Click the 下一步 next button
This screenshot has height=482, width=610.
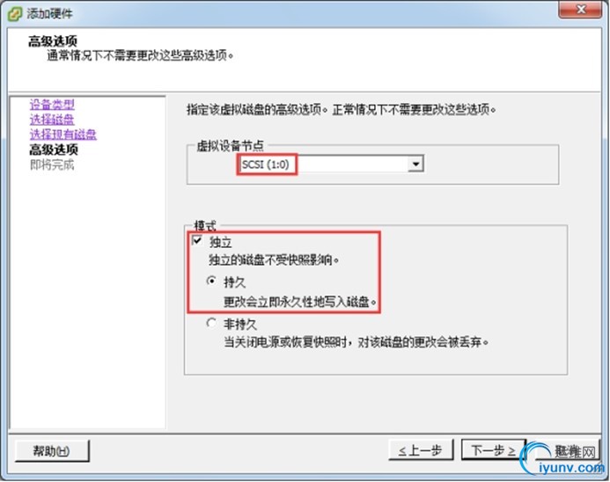pyautogui.click(x=494, y=450)
